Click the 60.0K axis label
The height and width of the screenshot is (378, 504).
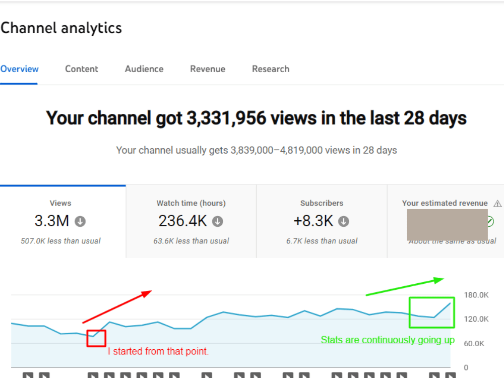[x=474, y=344]
